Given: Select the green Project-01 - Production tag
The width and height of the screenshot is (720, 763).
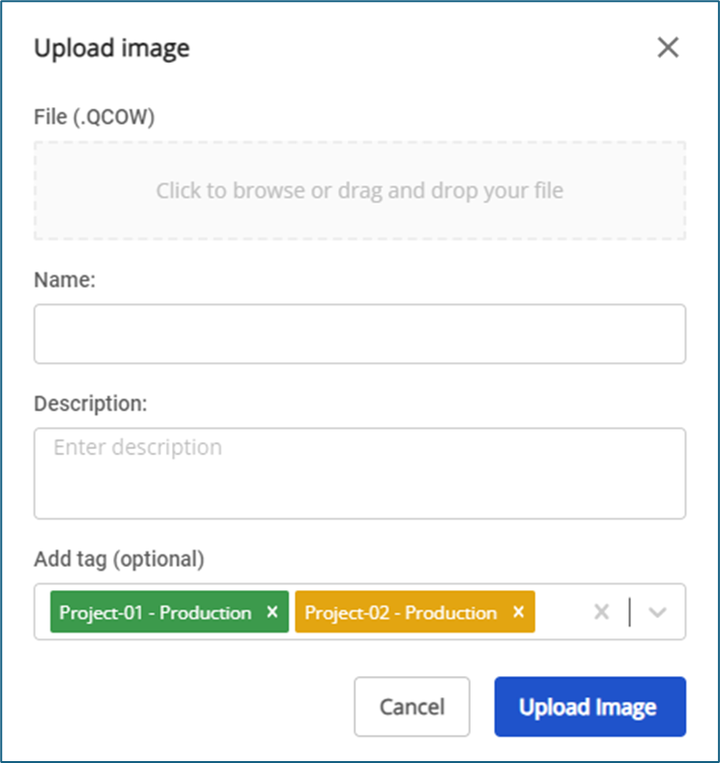Looking at the screenshot, I should [x=155, y=612].
